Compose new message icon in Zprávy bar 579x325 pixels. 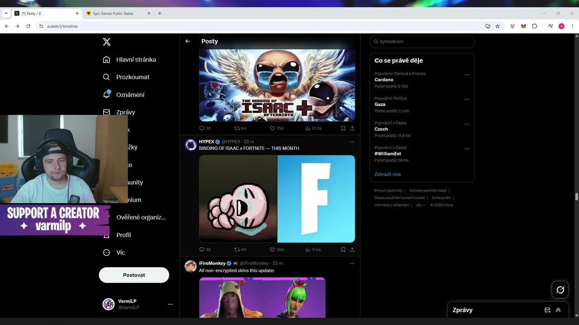pos(547,310)
